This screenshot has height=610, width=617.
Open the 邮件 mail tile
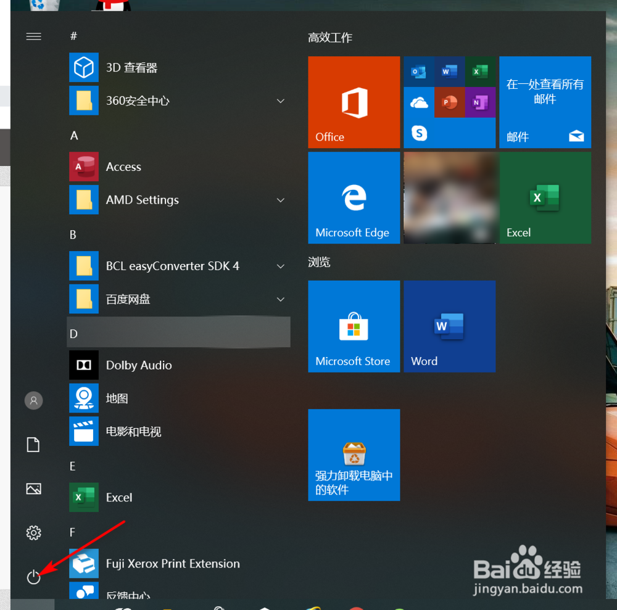[x=545, y=102]
